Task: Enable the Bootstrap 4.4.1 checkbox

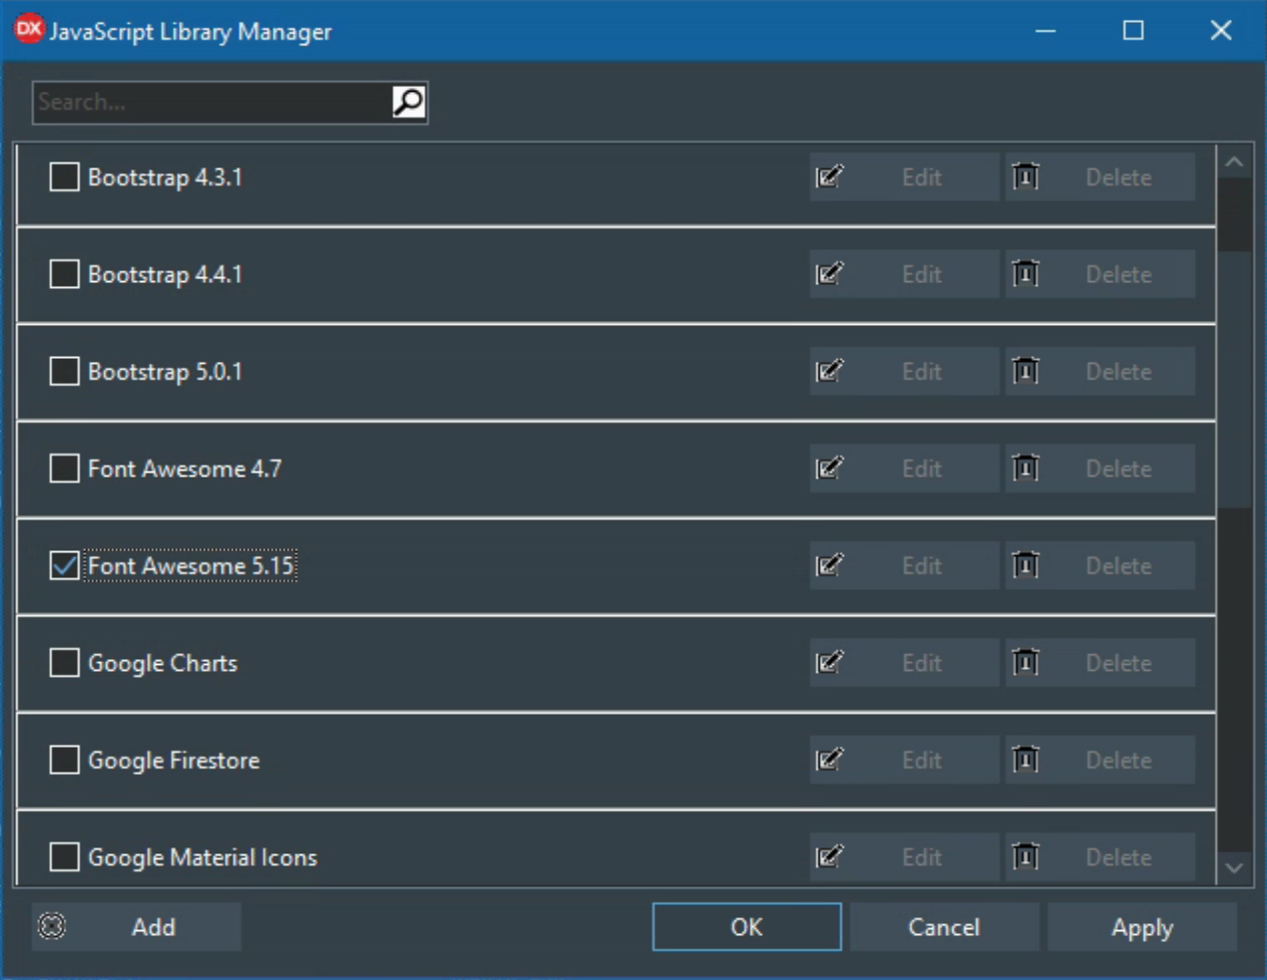Action: pyautogui.click(x=64, y=274)
